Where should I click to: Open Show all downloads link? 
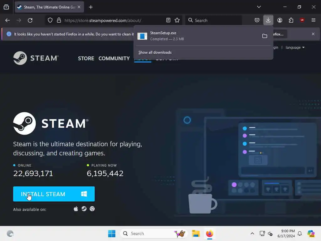pyautogui.click(x=155, y=52)
